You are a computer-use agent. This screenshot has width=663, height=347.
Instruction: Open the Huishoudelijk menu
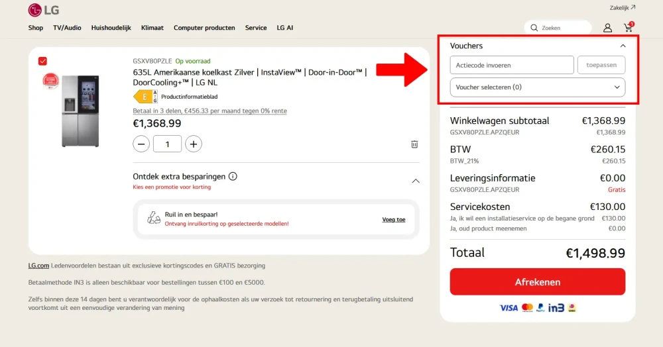(x=111, y=28)
